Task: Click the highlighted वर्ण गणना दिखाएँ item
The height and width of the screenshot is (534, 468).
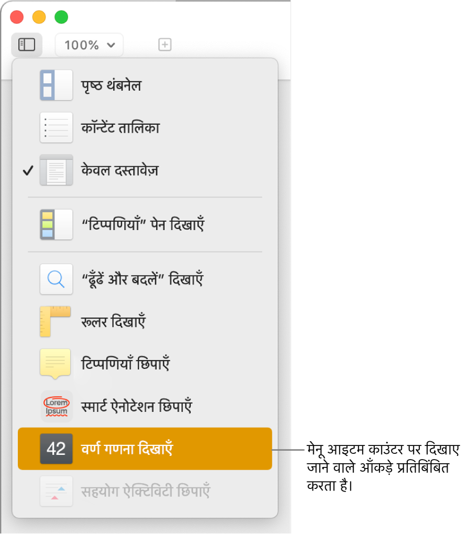Action: [145, 449]
